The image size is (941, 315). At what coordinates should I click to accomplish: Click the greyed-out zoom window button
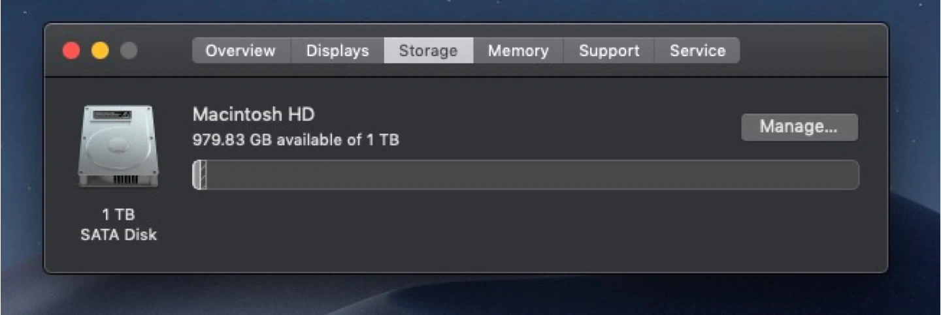coord(129,51)
